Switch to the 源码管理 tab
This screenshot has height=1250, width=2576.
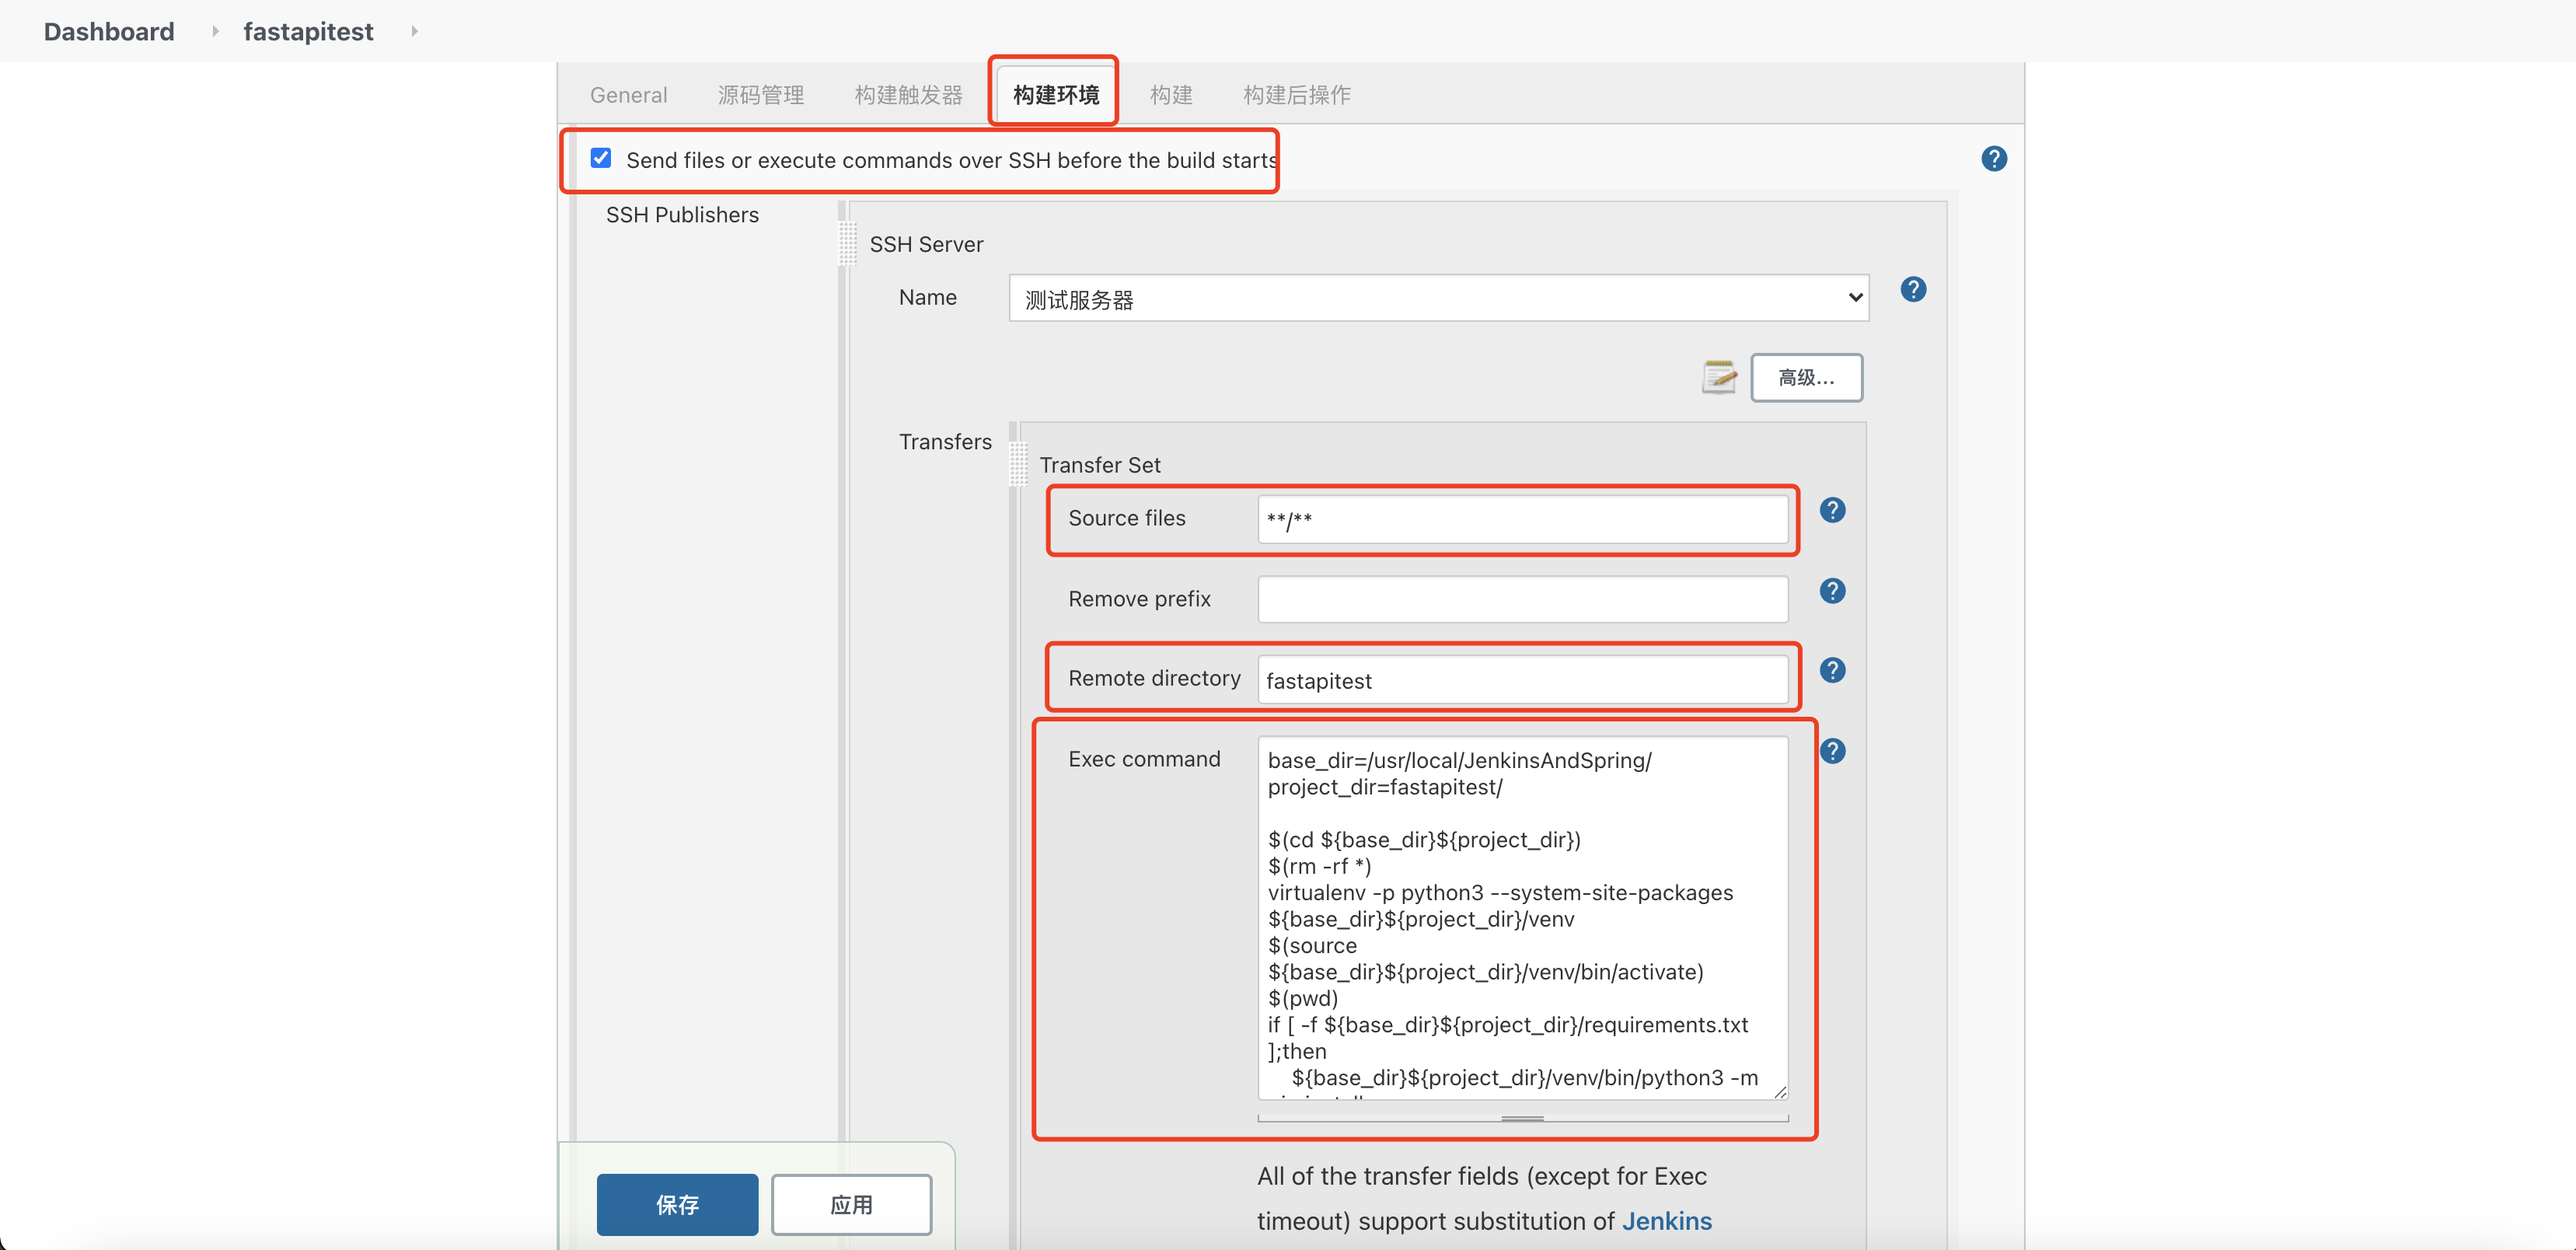click(760, 95)
